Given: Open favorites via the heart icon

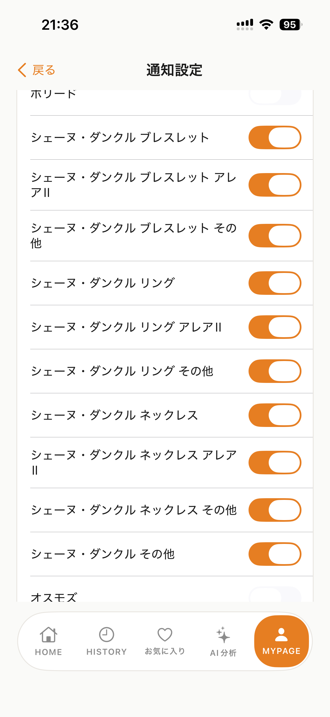Looking at the screenshot, I should click(165, 635).
